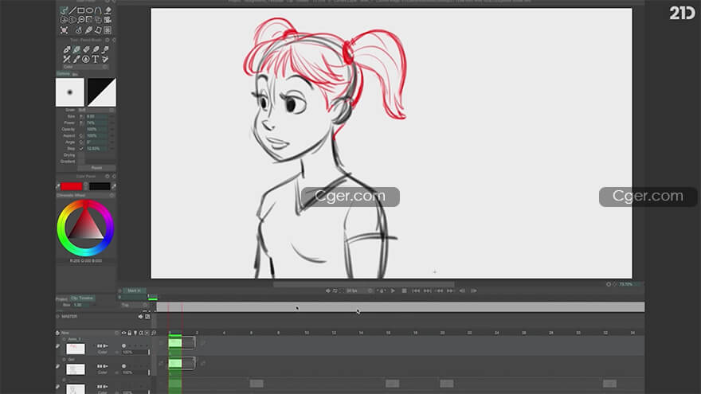The image size is (701, 394).
Task: Open the brush Color mode dropdown
Action: pyautogui.click(x=86, y=67)
